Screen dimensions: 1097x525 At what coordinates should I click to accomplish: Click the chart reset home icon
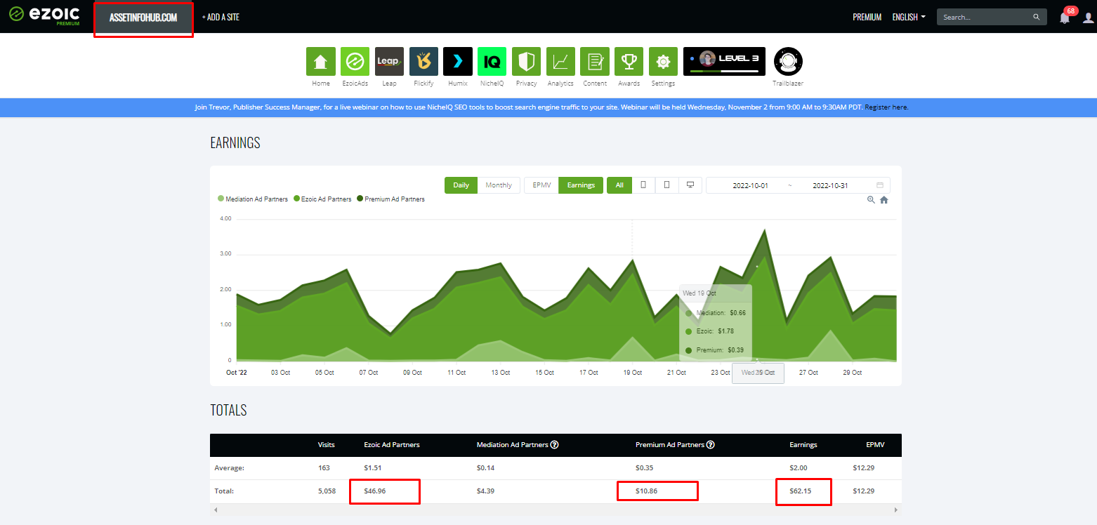point(884,200)
